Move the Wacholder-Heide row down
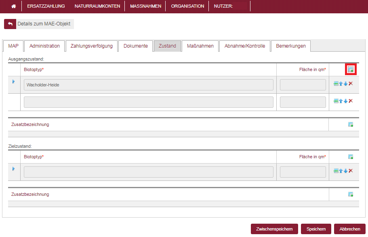This screenshot has height=237, width=368. click(x=345, y=84)
